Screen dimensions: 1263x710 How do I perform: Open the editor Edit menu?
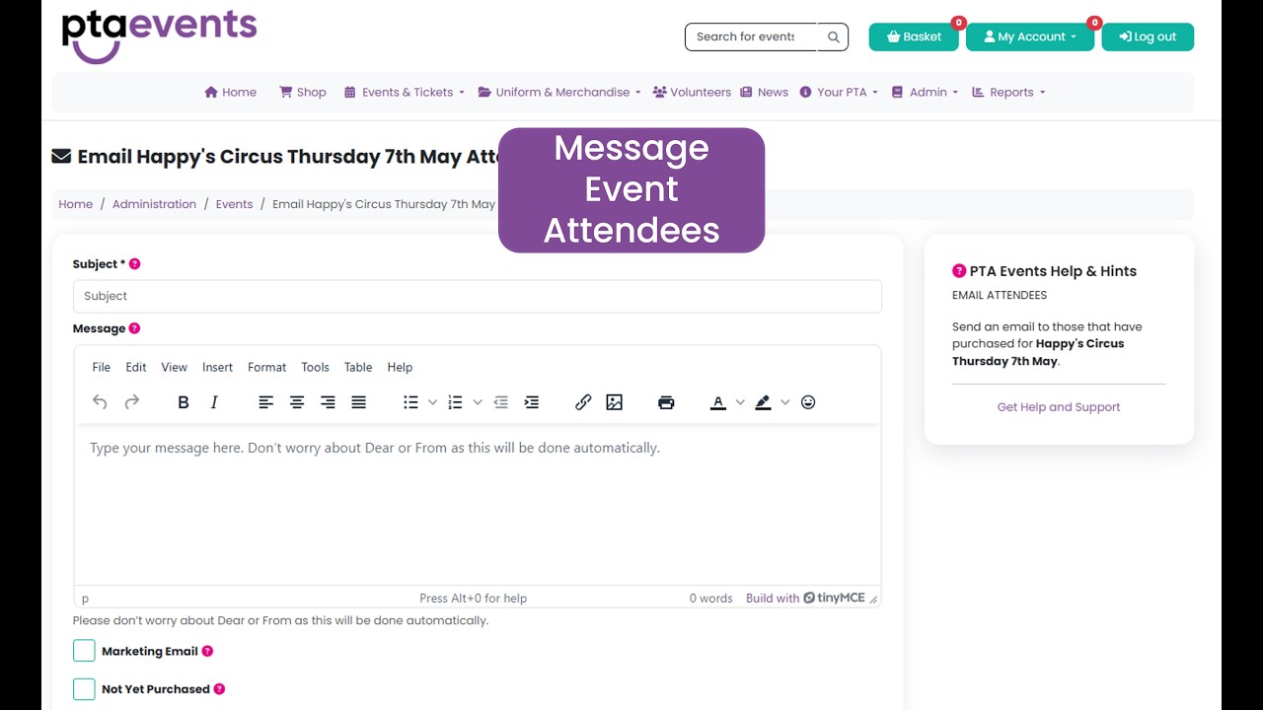136,367
